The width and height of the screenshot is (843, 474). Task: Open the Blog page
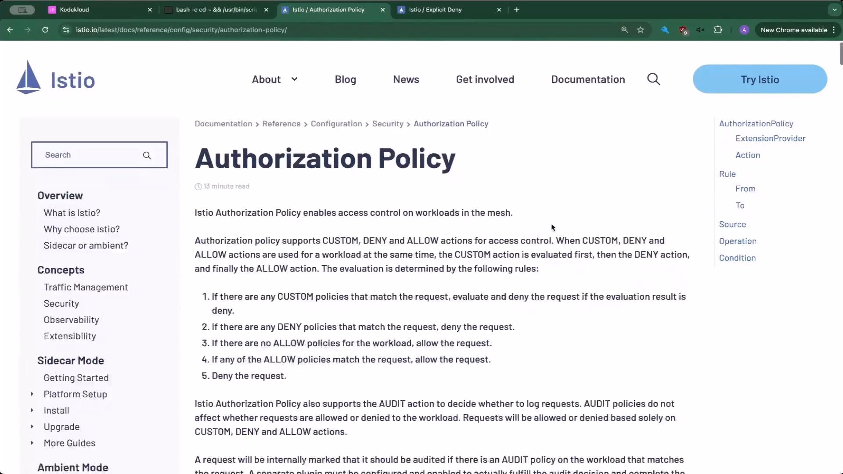click(346, 79)
